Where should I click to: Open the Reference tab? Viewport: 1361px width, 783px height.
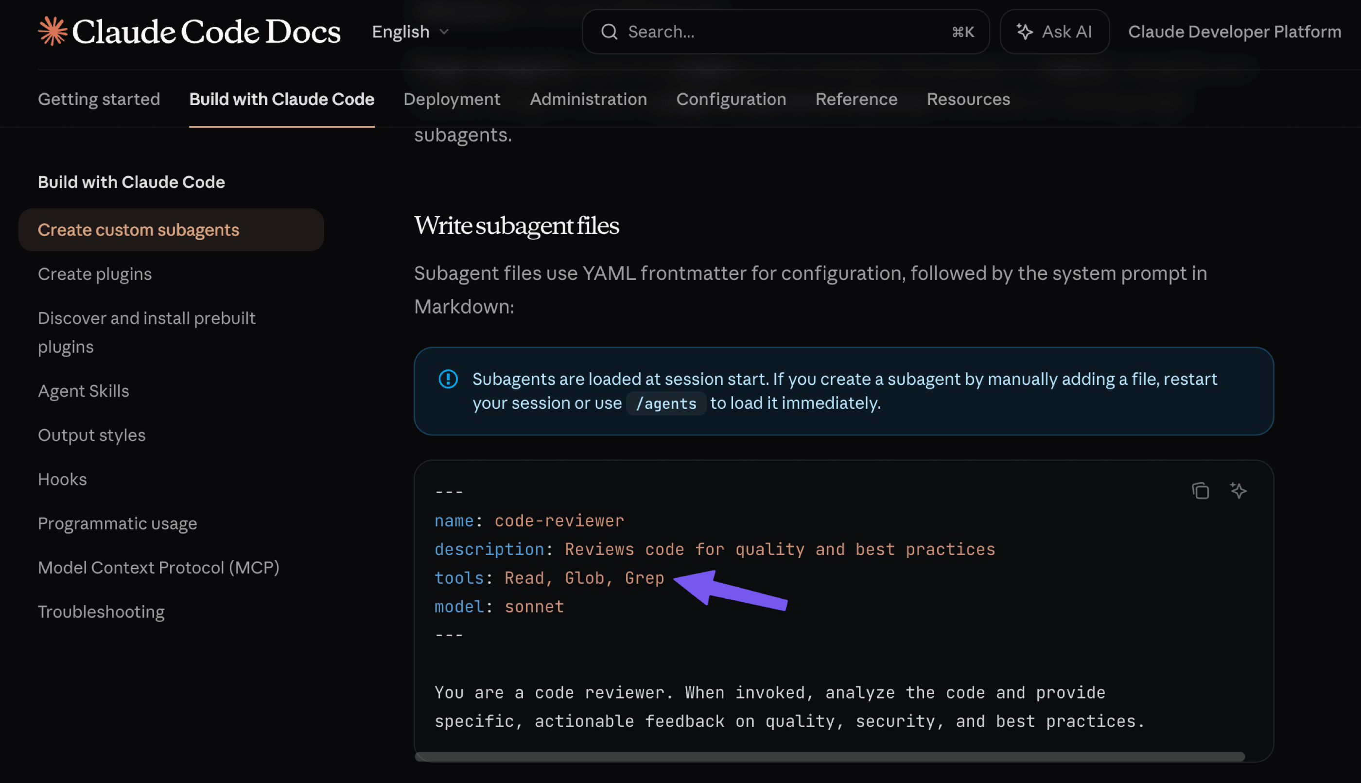[x=856, y=99]
